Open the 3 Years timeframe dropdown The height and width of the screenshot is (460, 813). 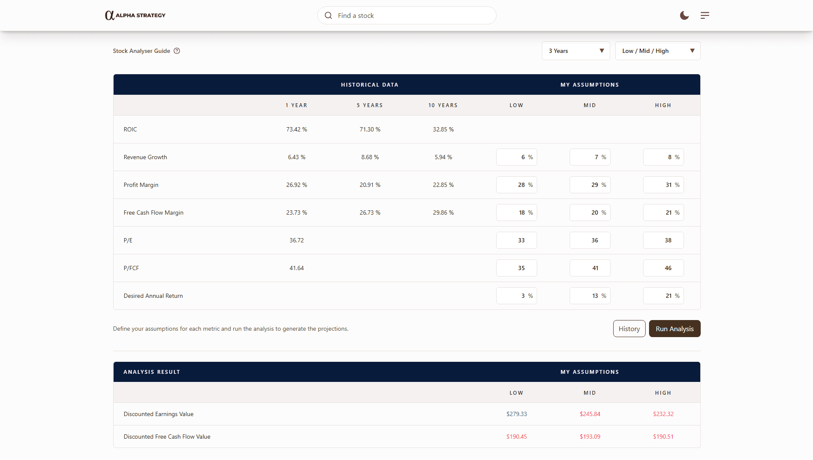point(576,51)
